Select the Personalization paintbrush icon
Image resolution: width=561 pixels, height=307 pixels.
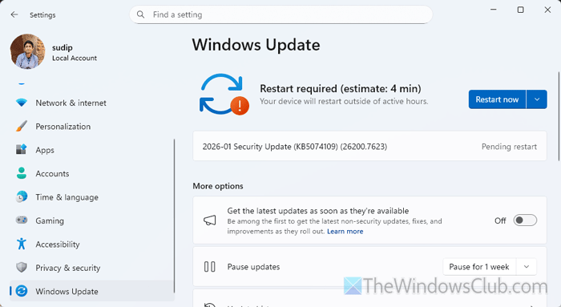tap(22, 127)
